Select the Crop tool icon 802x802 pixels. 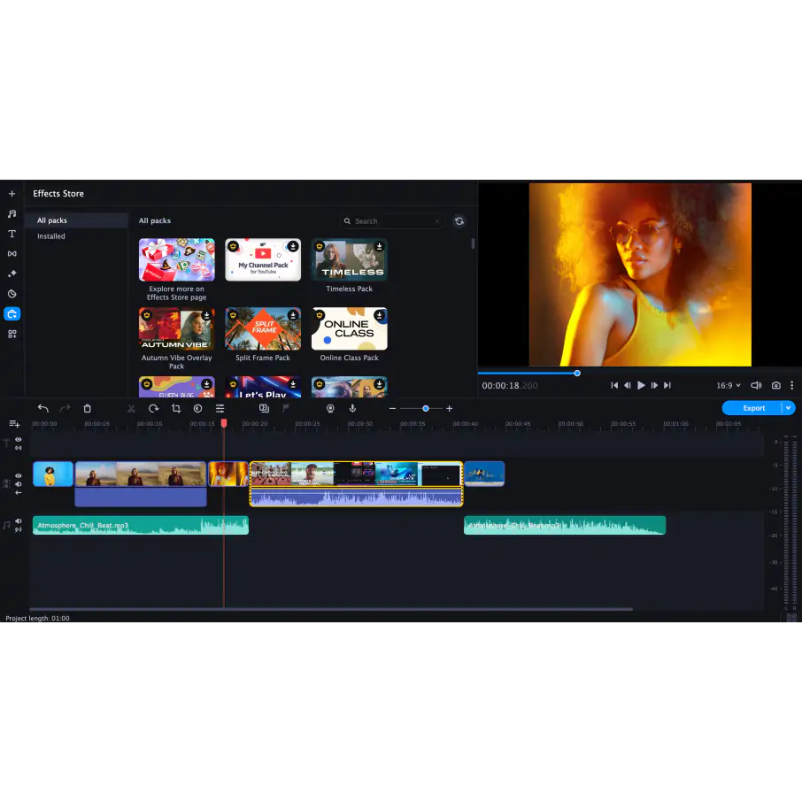pyautogui.click(x=176, y=408)
